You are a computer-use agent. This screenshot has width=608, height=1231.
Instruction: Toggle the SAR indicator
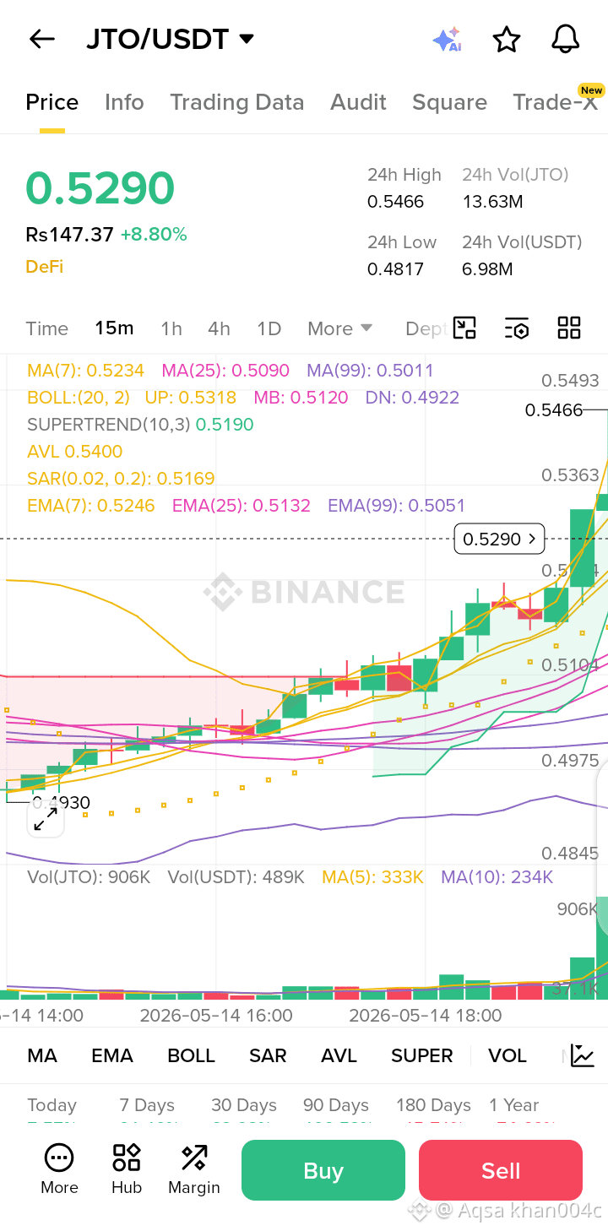pyautogui.click(x=268, y=1055)
